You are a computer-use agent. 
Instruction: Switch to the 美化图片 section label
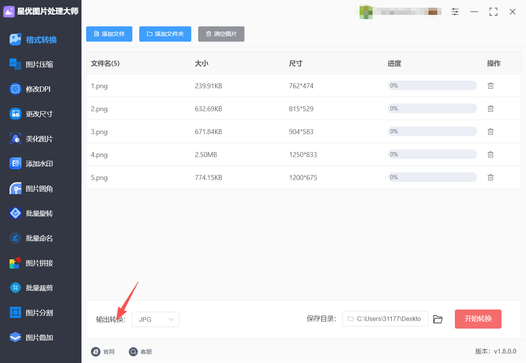tap(39, 139)
